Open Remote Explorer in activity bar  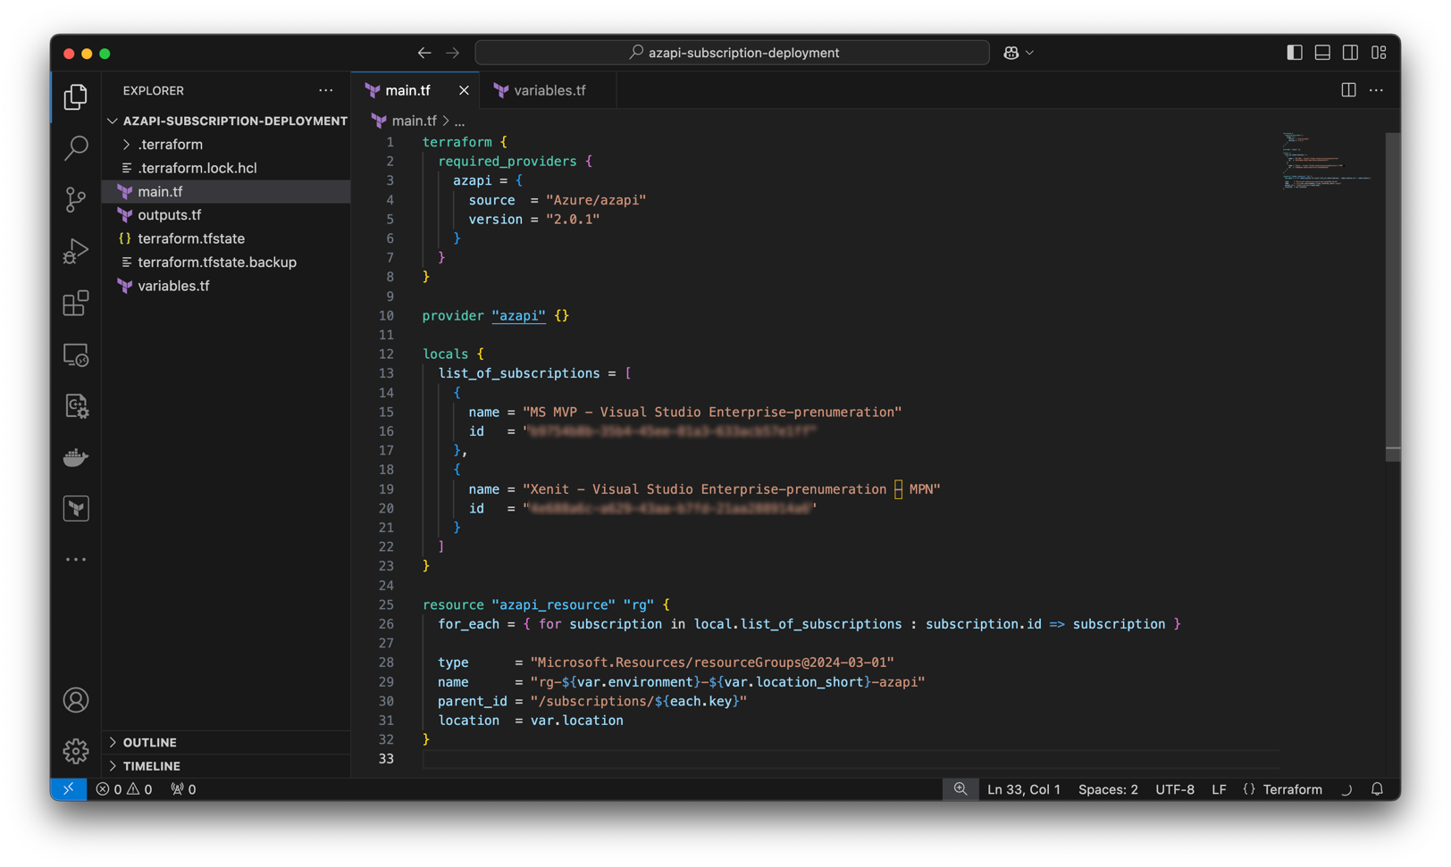coord(76,355)
